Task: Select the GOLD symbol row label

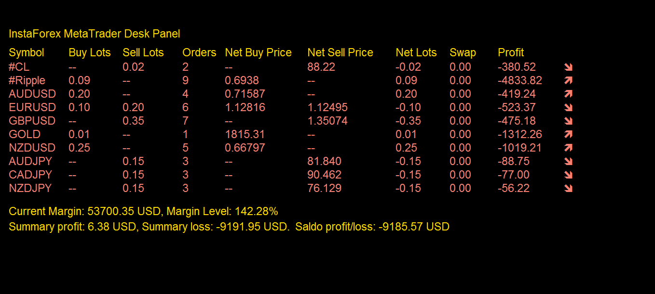Action: click(25, 134)
